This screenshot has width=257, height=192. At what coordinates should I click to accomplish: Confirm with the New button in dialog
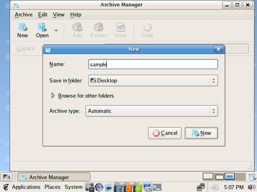pyautogui.click(x=201, y=133)
